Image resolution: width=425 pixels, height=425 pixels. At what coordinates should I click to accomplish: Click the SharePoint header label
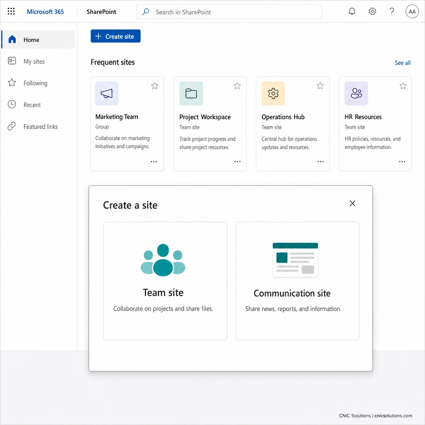tap(101, 12)
